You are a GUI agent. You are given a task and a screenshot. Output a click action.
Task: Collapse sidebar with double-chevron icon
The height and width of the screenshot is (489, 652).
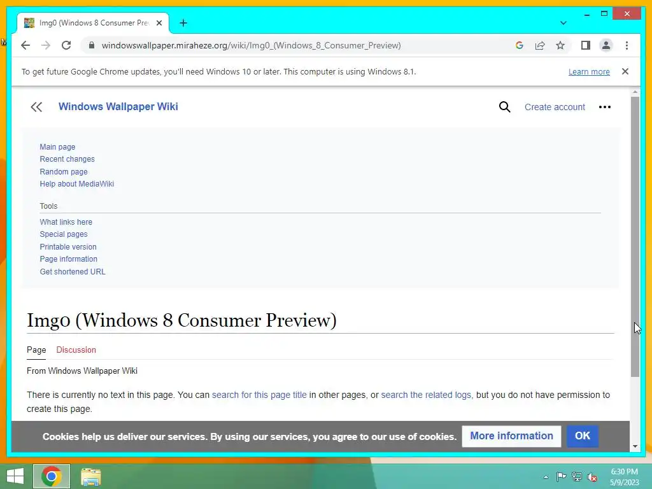36,107
